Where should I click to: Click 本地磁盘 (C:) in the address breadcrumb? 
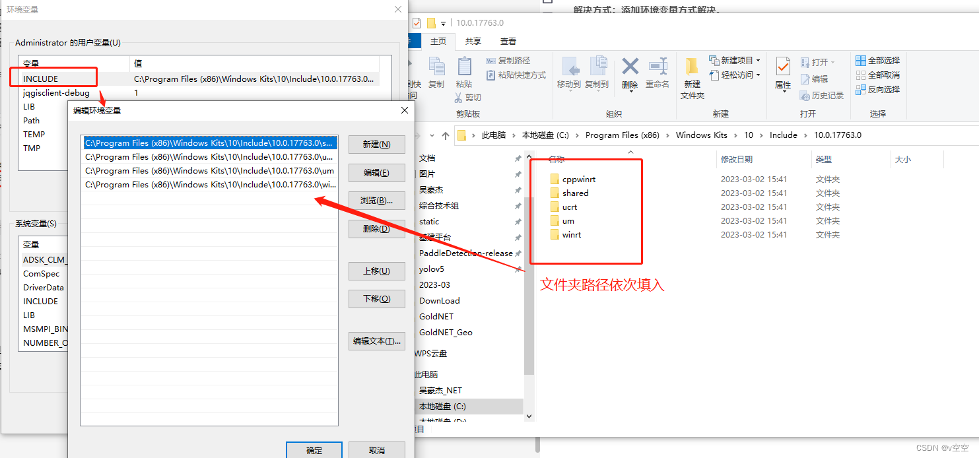tap(545, 135)
